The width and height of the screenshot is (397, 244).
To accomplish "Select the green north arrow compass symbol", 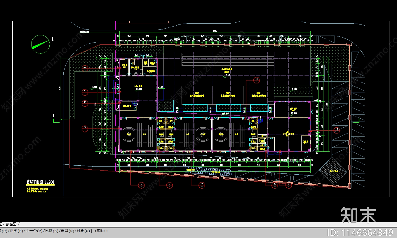I will [x=40, y=44].
